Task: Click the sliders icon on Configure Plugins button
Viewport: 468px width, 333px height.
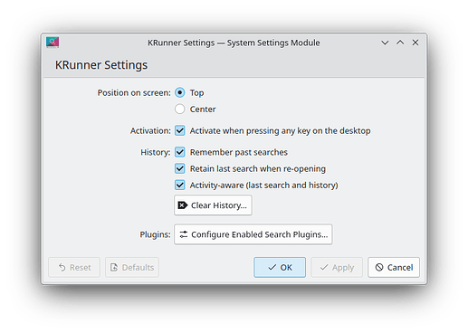Action: (x=184, y=234)
